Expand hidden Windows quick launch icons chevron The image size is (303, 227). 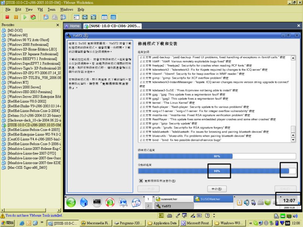[42, 222]
